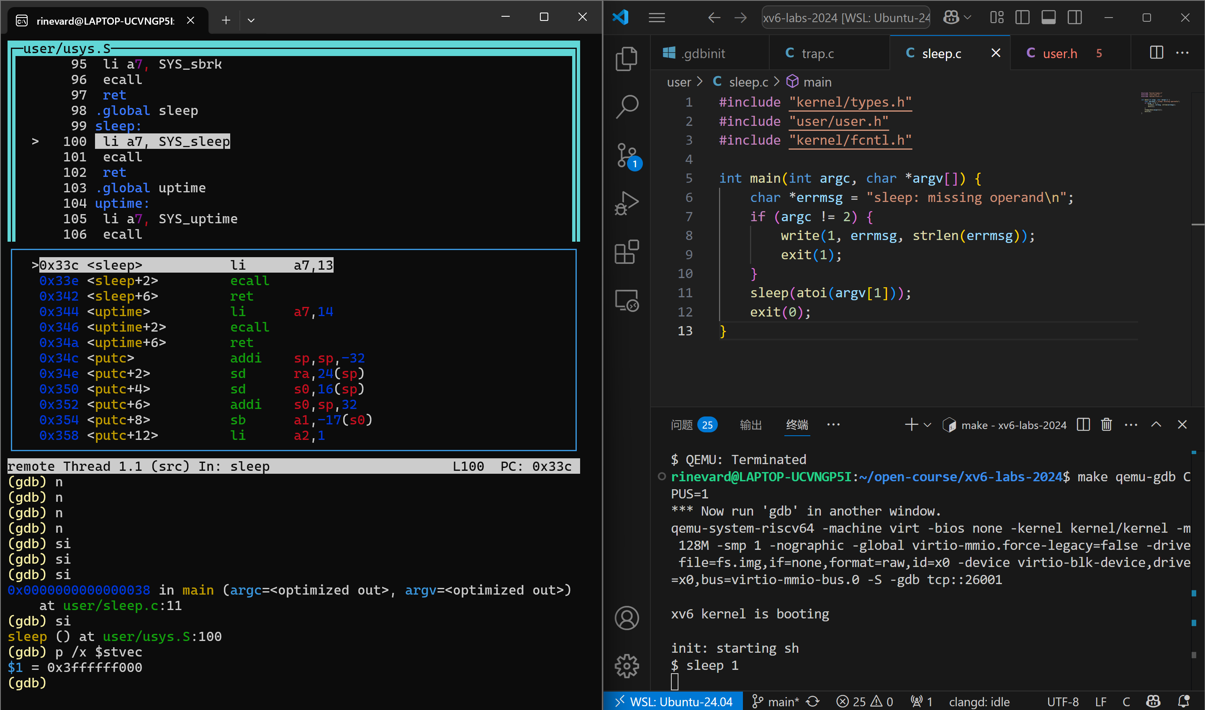This screenshot has height=710, width=1205.
Task: Toggle the bottom panel layout button
Action: click(x=1048, y=18)
